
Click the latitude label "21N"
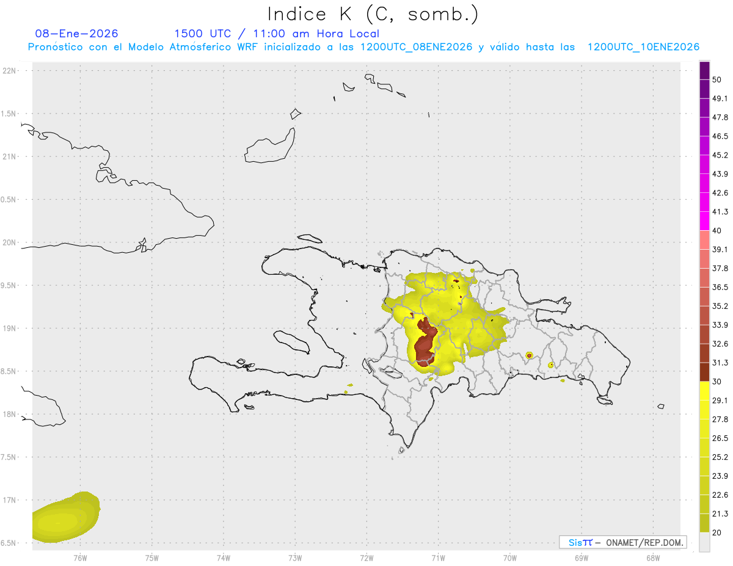pyautogui.click(x=10, y=156)
